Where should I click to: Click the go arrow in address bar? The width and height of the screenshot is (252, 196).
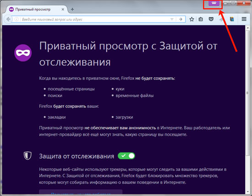181,19
